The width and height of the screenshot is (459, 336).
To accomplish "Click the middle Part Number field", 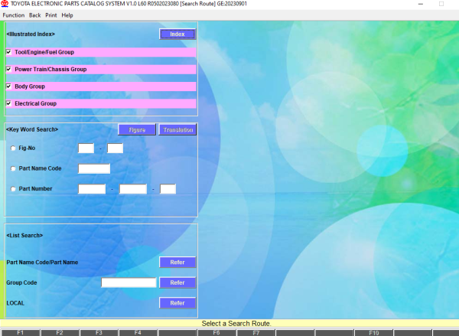I will tap(133, 189).
